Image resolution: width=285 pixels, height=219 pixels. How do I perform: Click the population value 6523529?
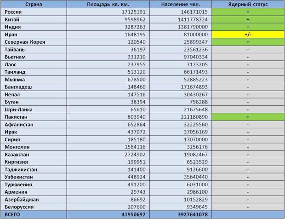197,162
